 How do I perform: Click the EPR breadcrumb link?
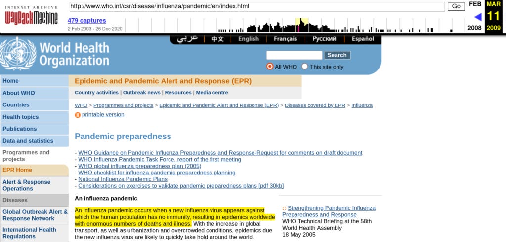tap(219, 105)
